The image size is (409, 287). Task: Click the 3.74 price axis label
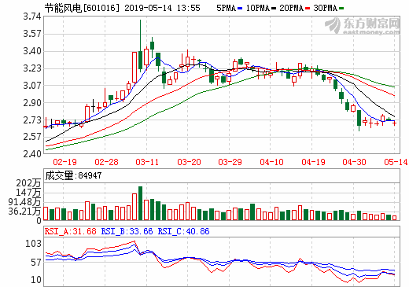pyautogui.click(x=32, y=17)
